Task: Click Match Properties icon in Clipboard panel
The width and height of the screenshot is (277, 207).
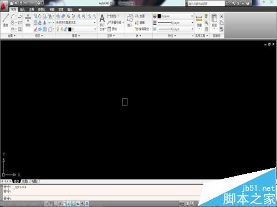Action: [222, 29]
